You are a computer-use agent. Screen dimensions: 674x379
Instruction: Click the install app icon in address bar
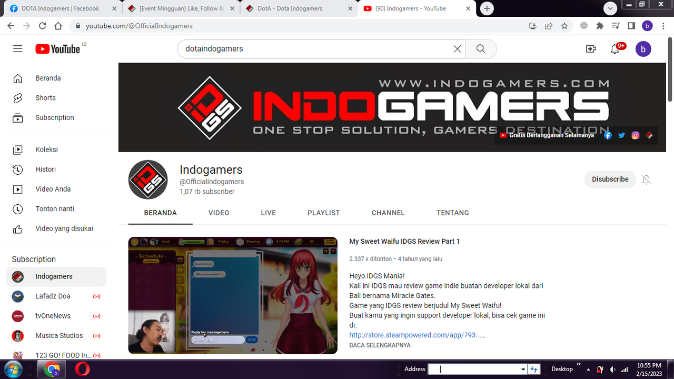tap(533, 26)
